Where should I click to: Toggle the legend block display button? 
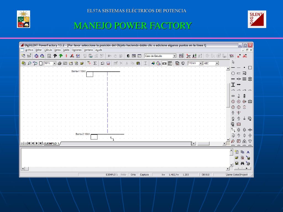coord(170,63)
